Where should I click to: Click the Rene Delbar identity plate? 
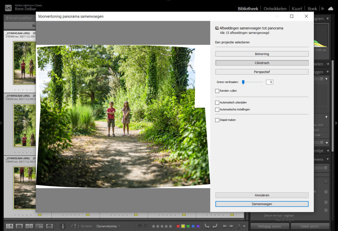[x=25, y=9]
